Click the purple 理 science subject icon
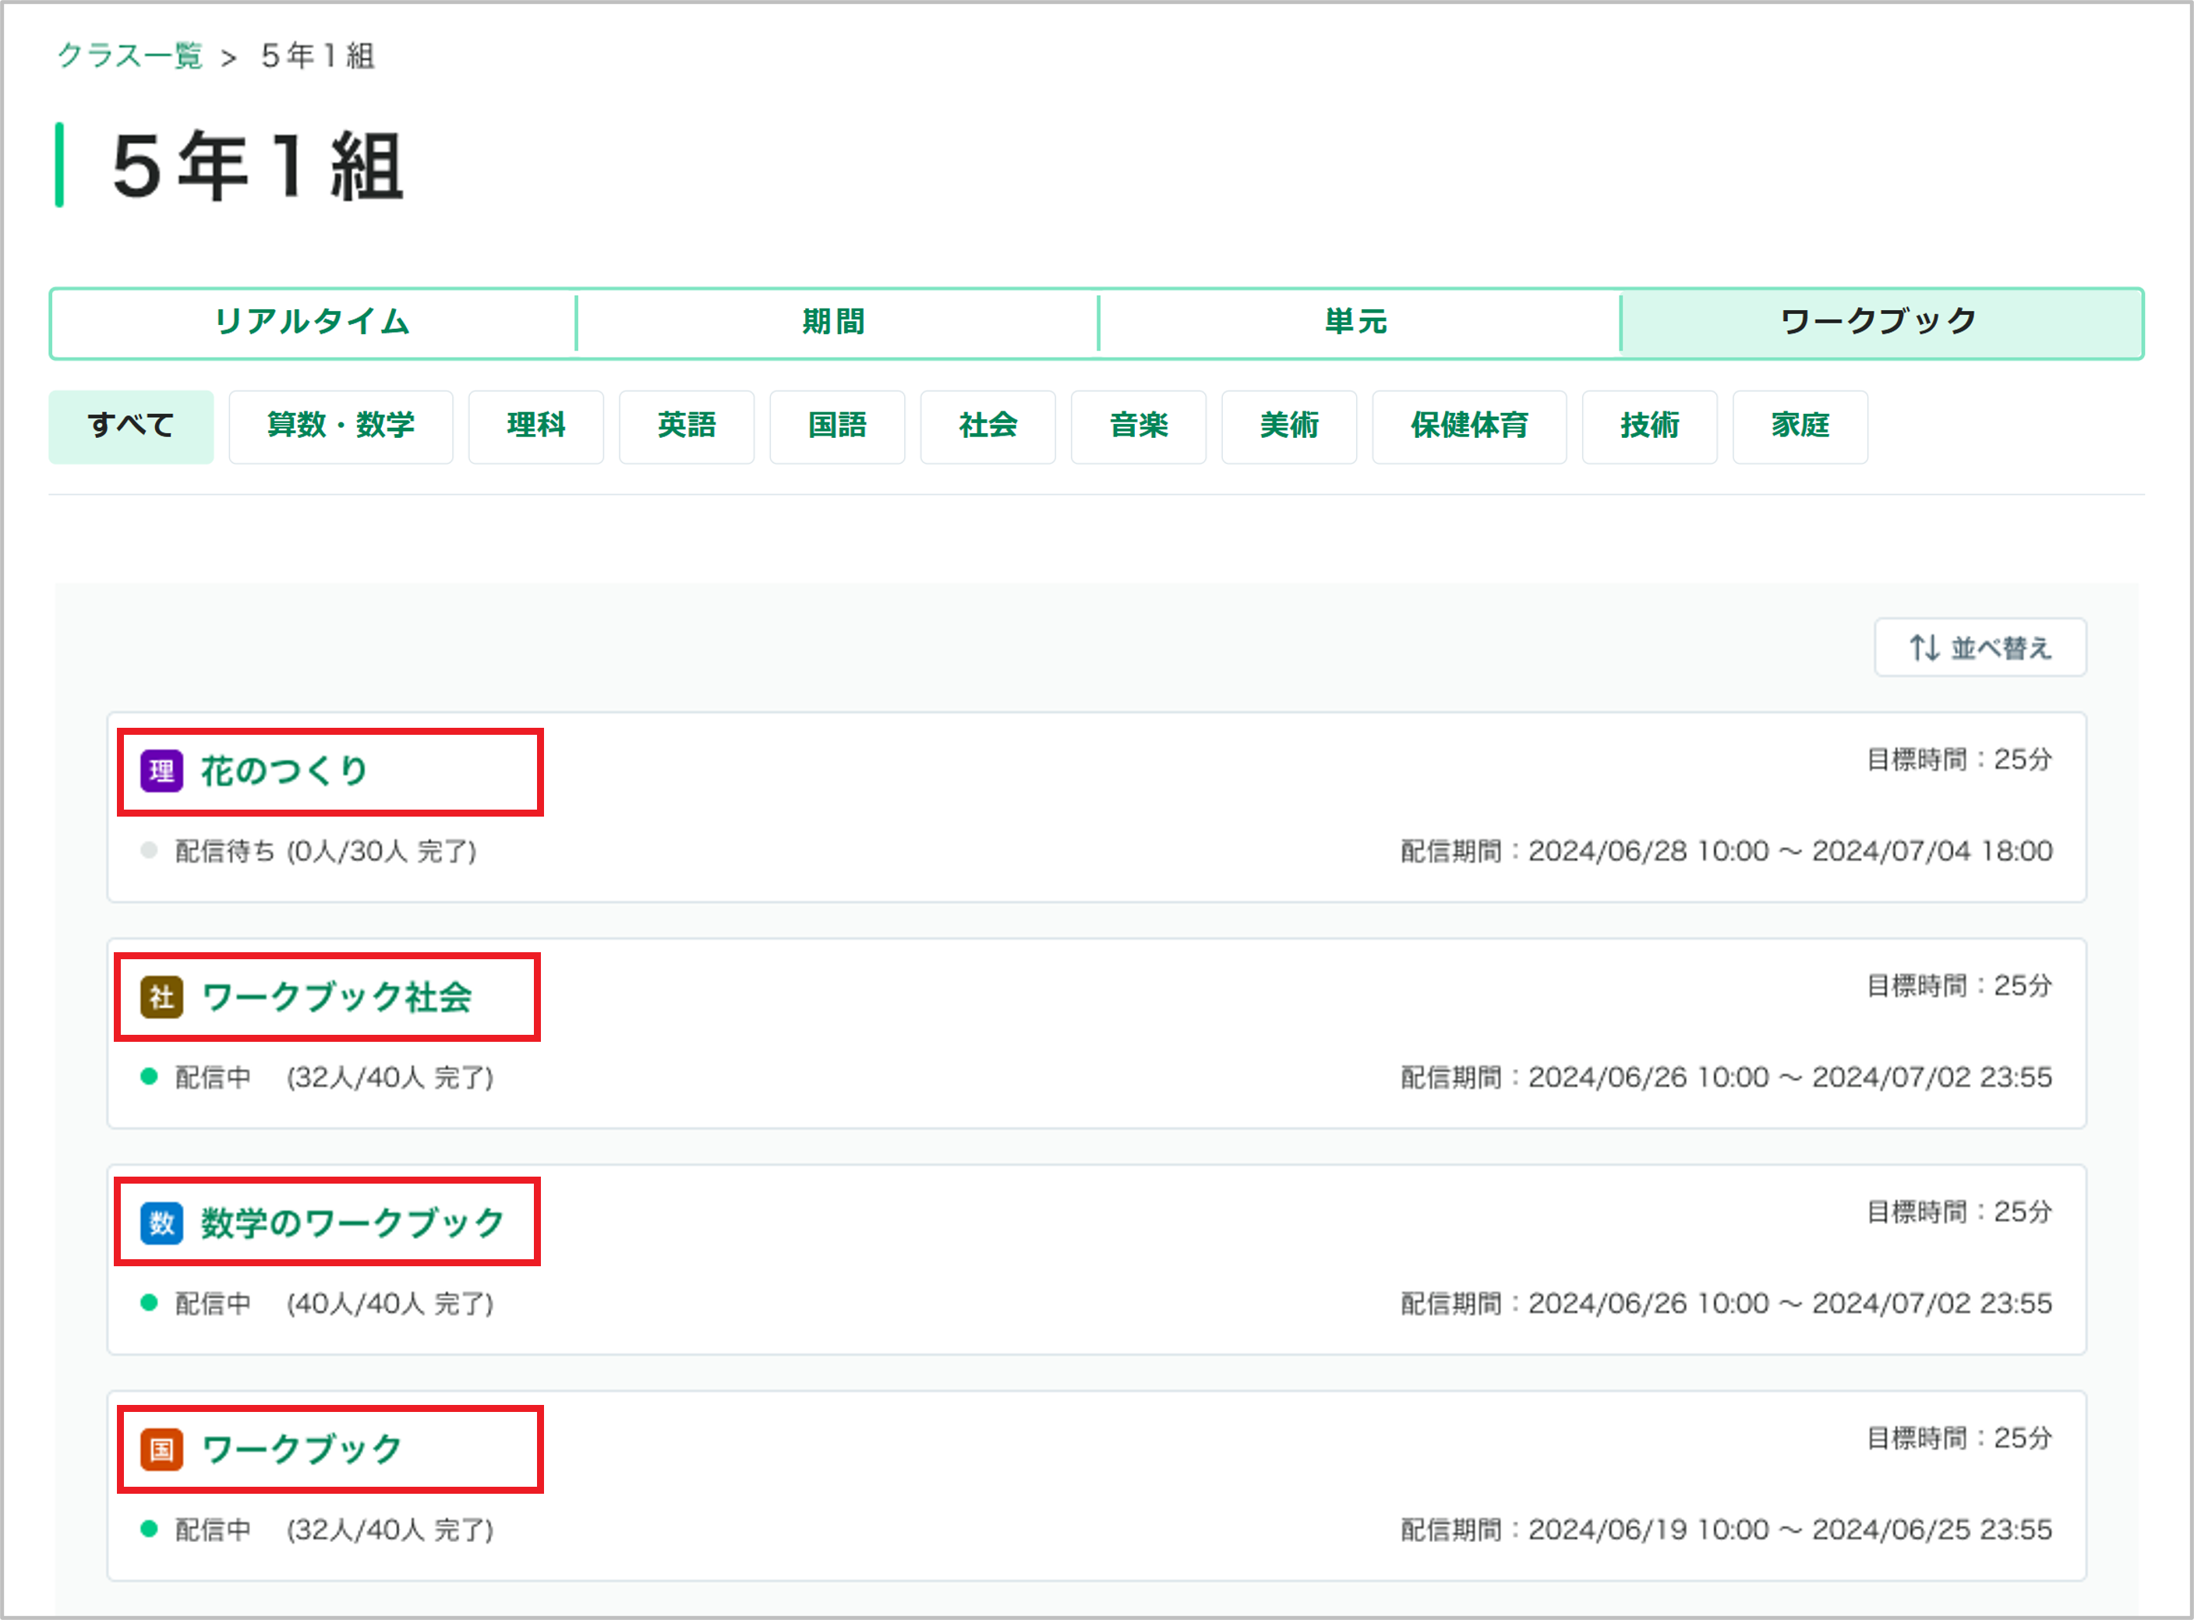Screen dimensions: 2194x1620 (x=162, y=771)
